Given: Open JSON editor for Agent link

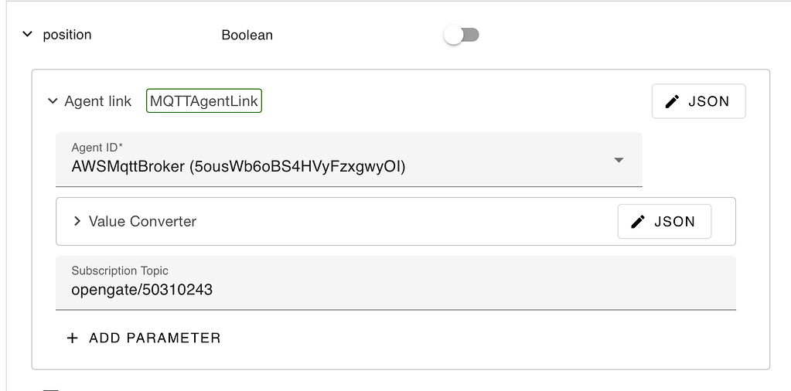Looking at the screenshot, I should 698,101.
